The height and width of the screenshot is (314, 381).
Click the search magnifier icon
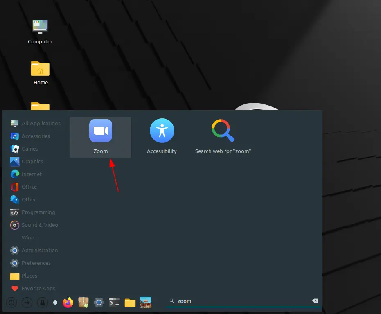point(171,301)
